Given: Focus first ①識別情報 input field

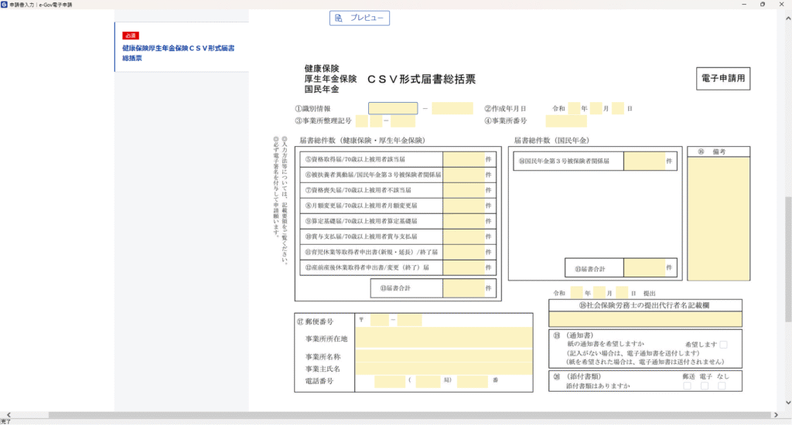Looking at the screenshot, I should 393,108.
